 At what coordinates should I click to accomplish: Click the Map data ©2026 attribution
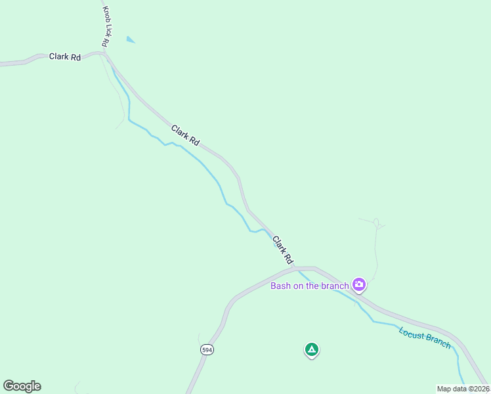tap(463, 389)
